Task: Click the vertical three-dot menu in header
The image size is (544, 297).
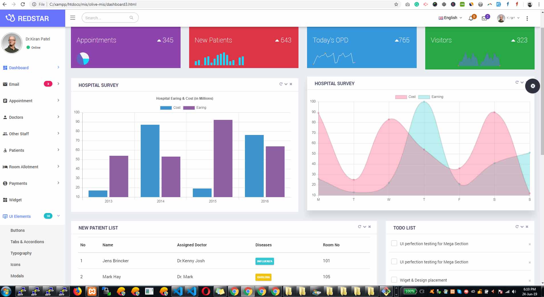Action: pyautogui.click(x=527, y=18)
